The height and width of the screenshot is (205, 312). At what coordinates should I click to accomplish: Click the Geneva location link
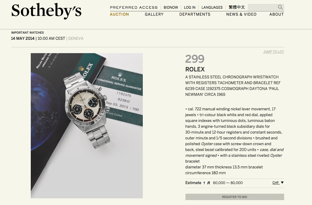click(x=76, y=38)
